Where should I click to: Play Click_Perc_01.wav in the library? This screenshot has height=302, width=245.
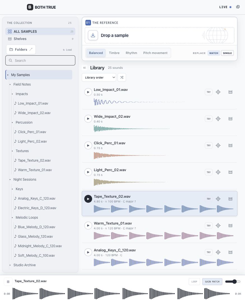pyautogui.click(x=88, y=145)
